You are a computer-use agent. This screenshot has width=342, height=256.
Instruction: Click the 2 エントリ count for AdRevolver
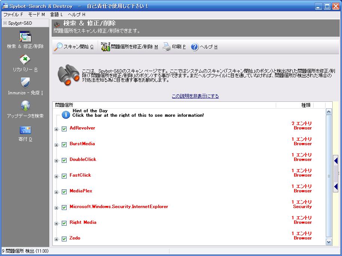[x=302, y=123]
